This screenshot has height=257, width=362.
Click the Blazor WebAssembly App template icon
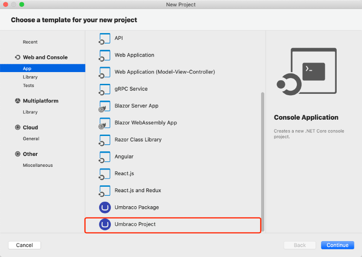point(105,123)
